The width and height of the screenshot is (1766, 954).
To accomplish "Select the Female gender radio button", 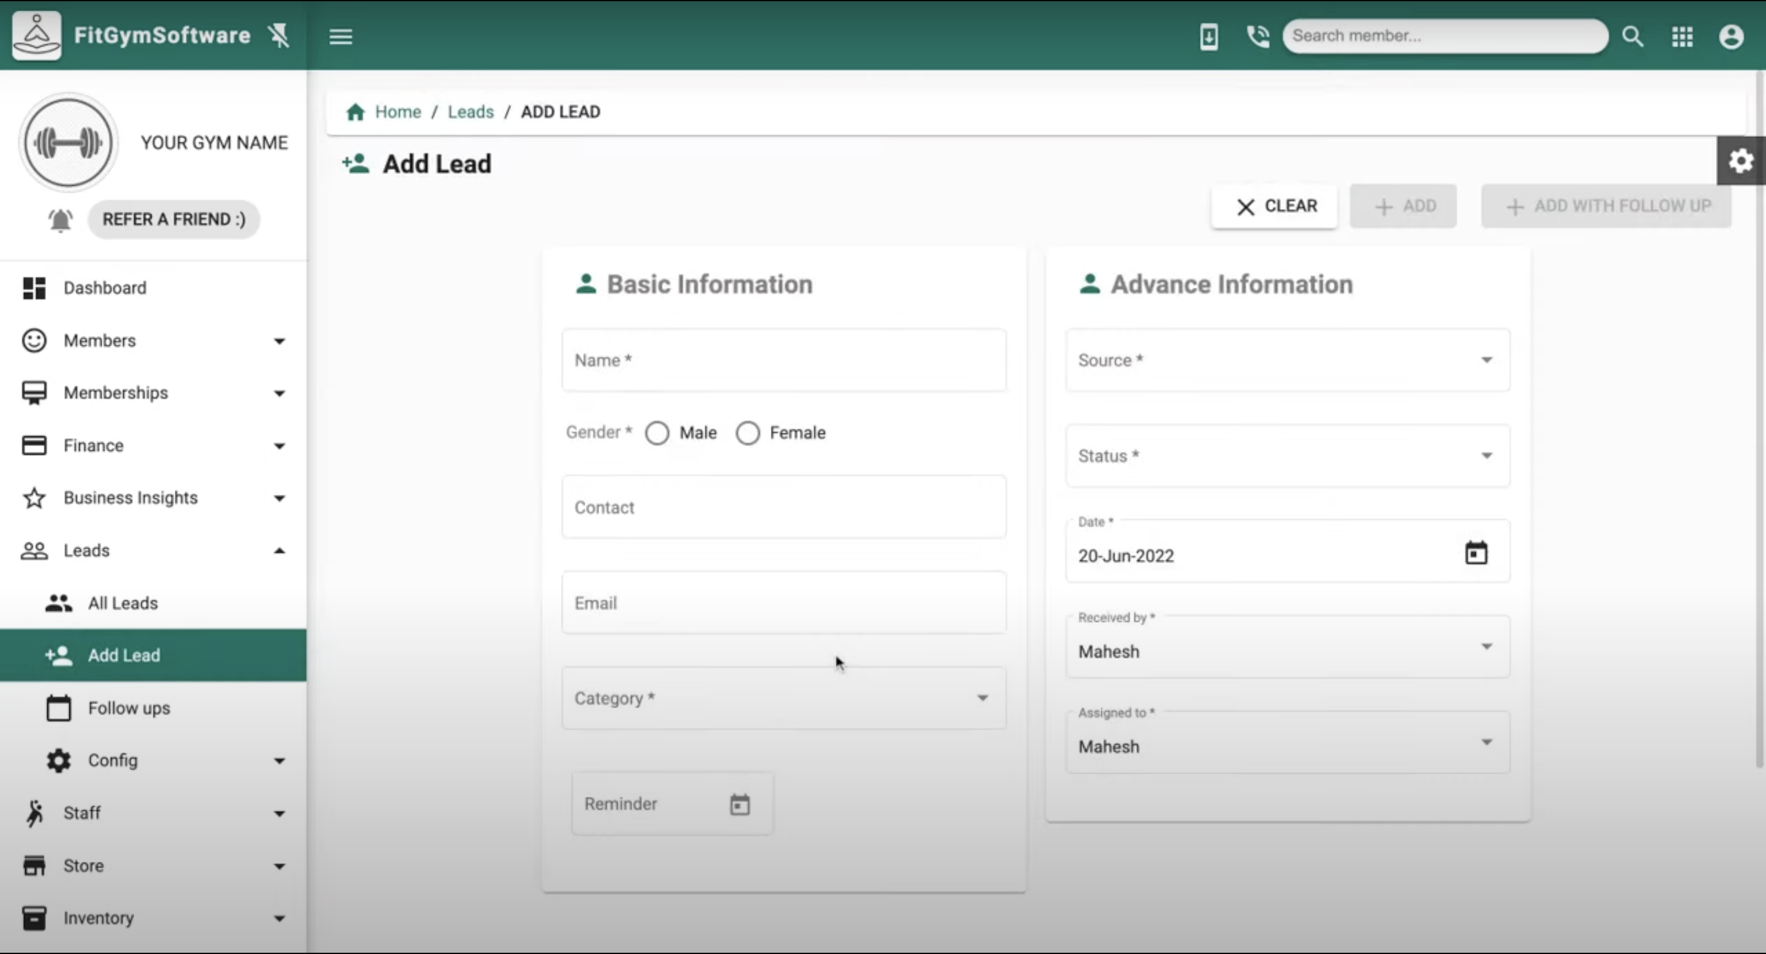I will 747,433.
